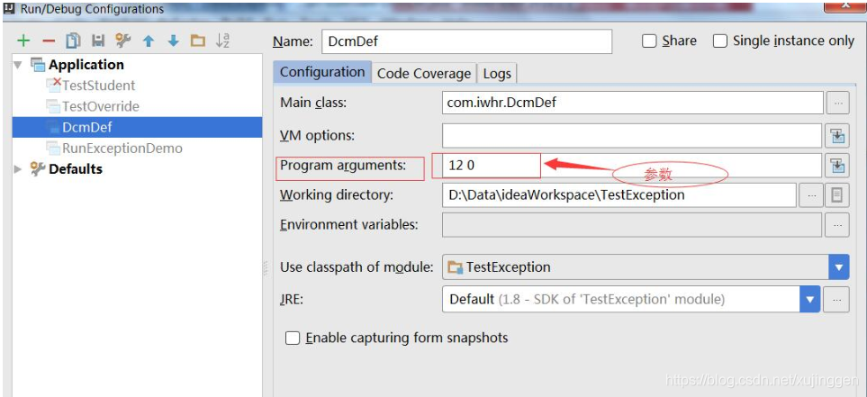Edit Environment variables with the ellipsis button
This screenshot has height=397, width=867.
point(837,225)
